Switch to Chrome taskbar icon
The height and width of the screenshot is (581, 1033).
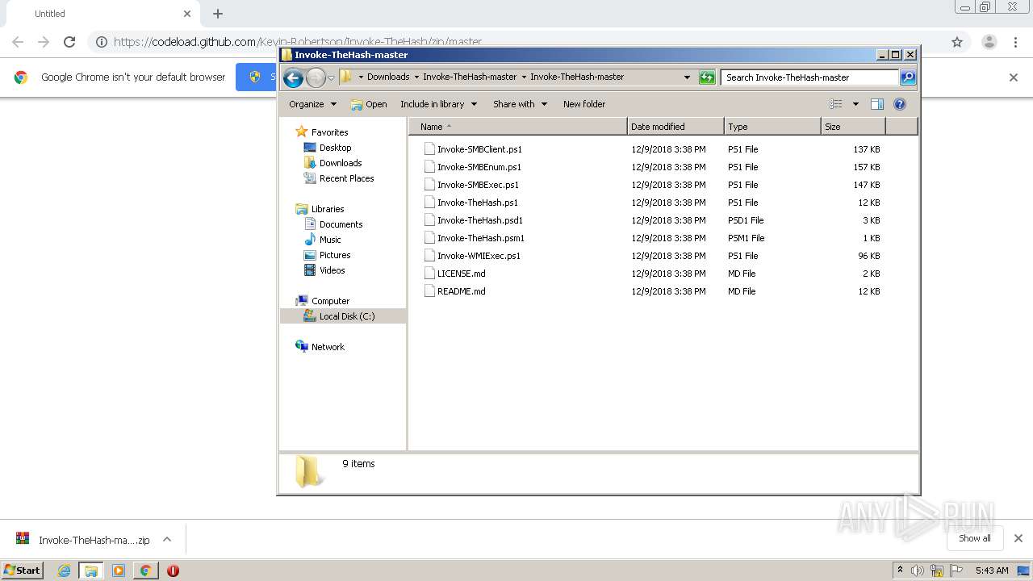pos(145,571)
